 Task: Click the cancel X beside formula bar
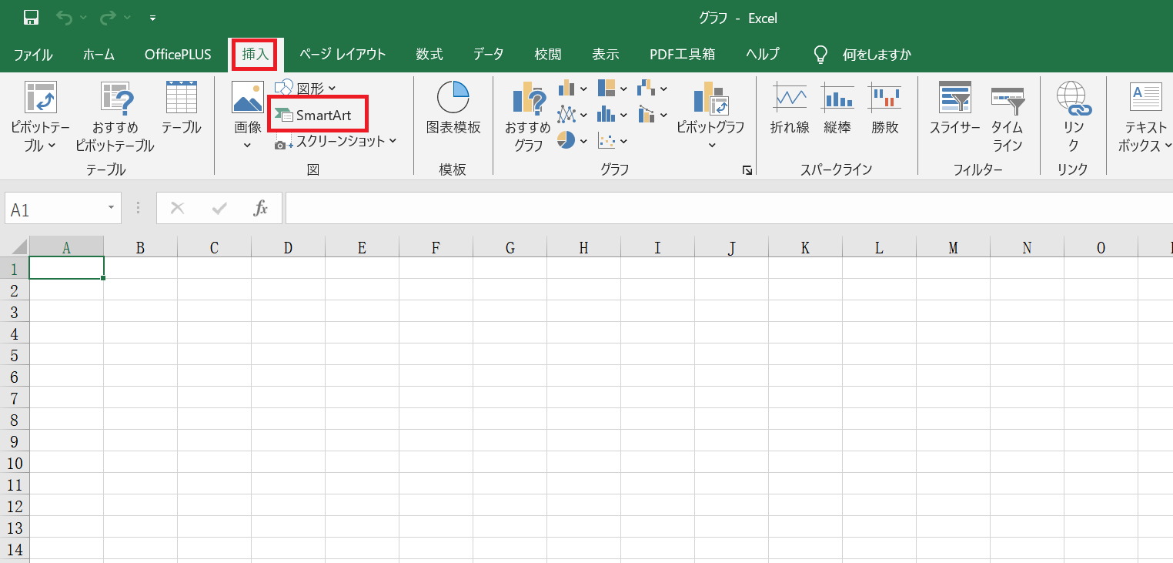178,208
